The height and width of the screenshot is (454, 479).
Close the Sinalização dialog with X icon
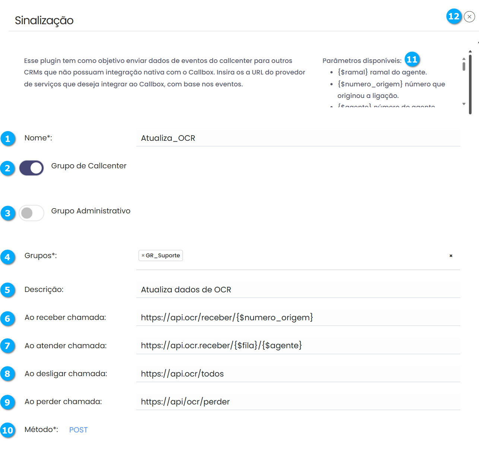(469, 17)
